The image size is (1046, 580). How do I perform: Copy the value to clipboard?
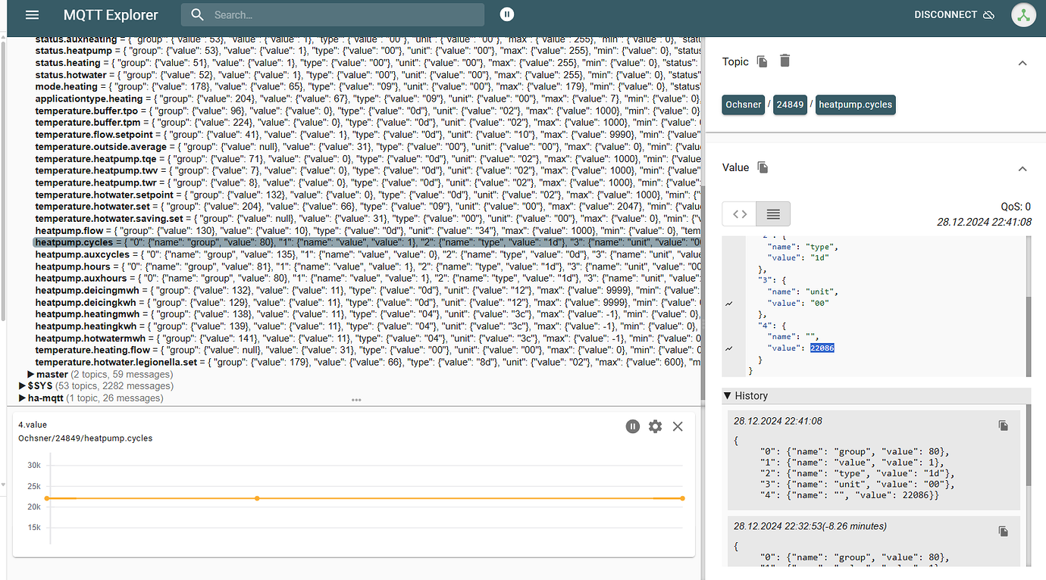pos(763,167)
